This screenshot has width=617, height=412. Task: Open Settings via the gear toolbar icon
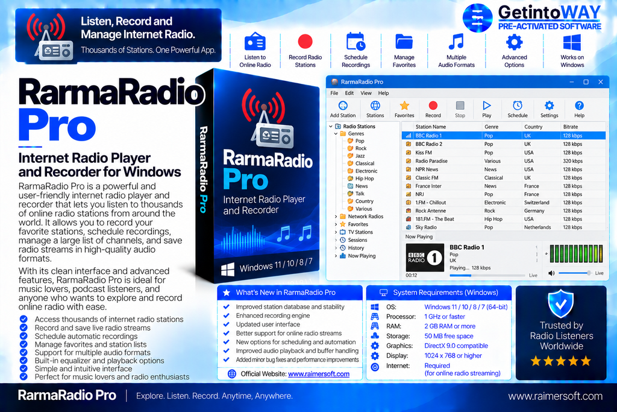coord(549,106)
